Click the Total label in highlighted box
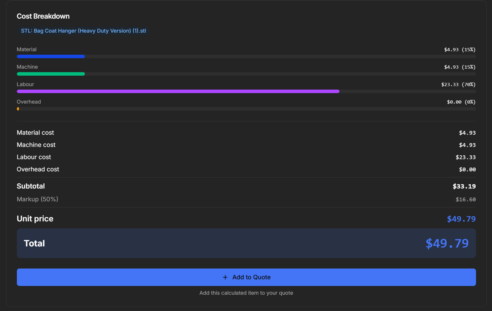Image resolution: width=492 pixels, height=311 pixels. pyautogui.click(x=34, y=244)
